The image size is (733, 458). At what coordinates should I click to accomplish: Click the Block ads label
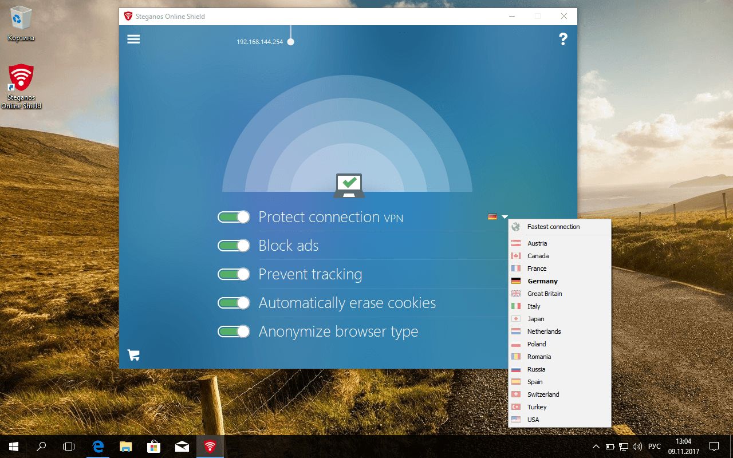289,246
